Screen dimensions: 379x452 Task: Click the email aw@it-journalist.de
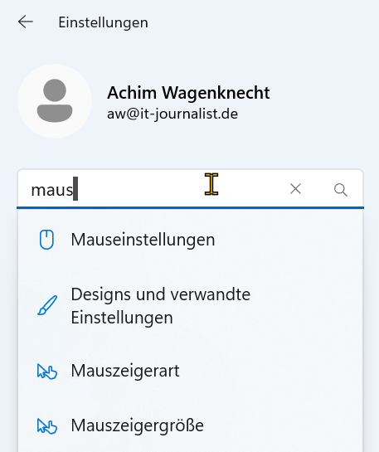pos(172,114)
